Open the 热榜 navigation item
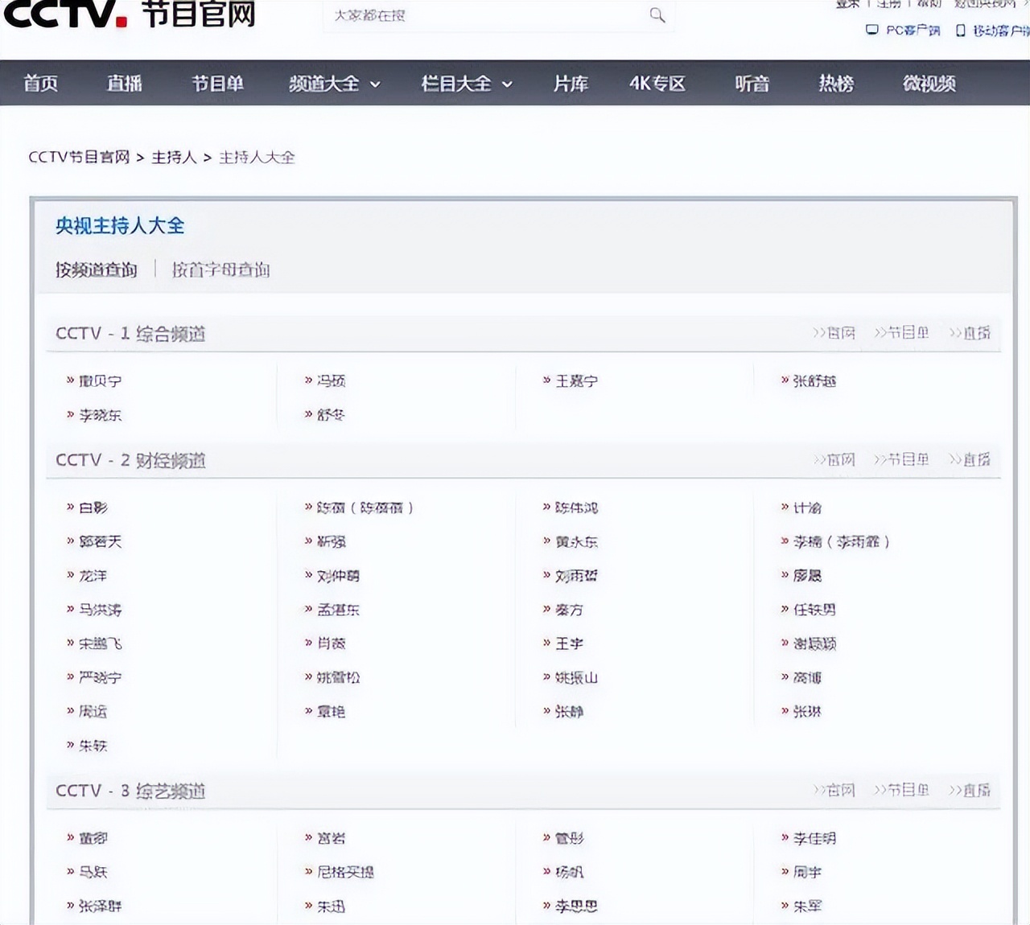 [x=835, y=84]
